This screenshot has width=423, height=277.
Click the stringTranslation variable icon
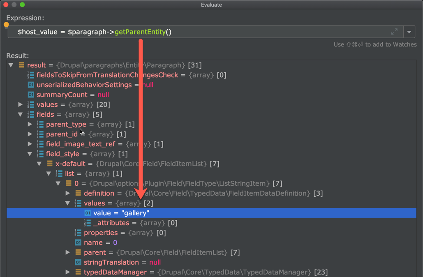78,263
